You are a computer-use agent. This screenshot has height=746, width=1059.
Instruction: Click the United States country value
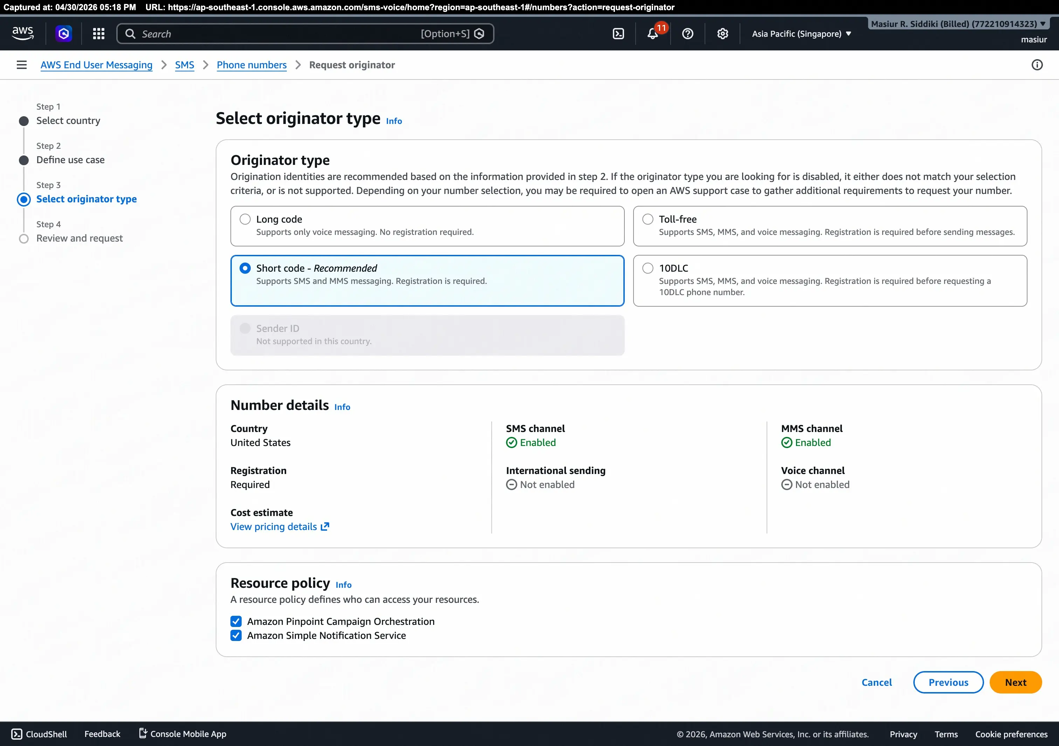pos(261,442)
